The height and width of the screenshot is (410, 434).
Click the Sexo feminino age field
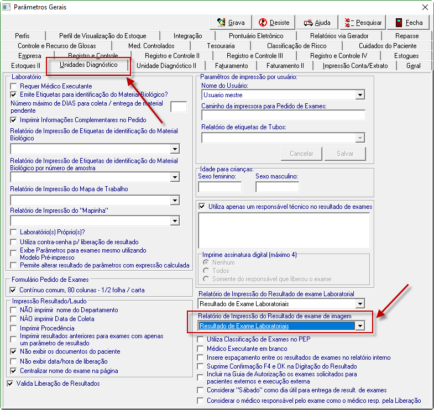click(220, 187)
